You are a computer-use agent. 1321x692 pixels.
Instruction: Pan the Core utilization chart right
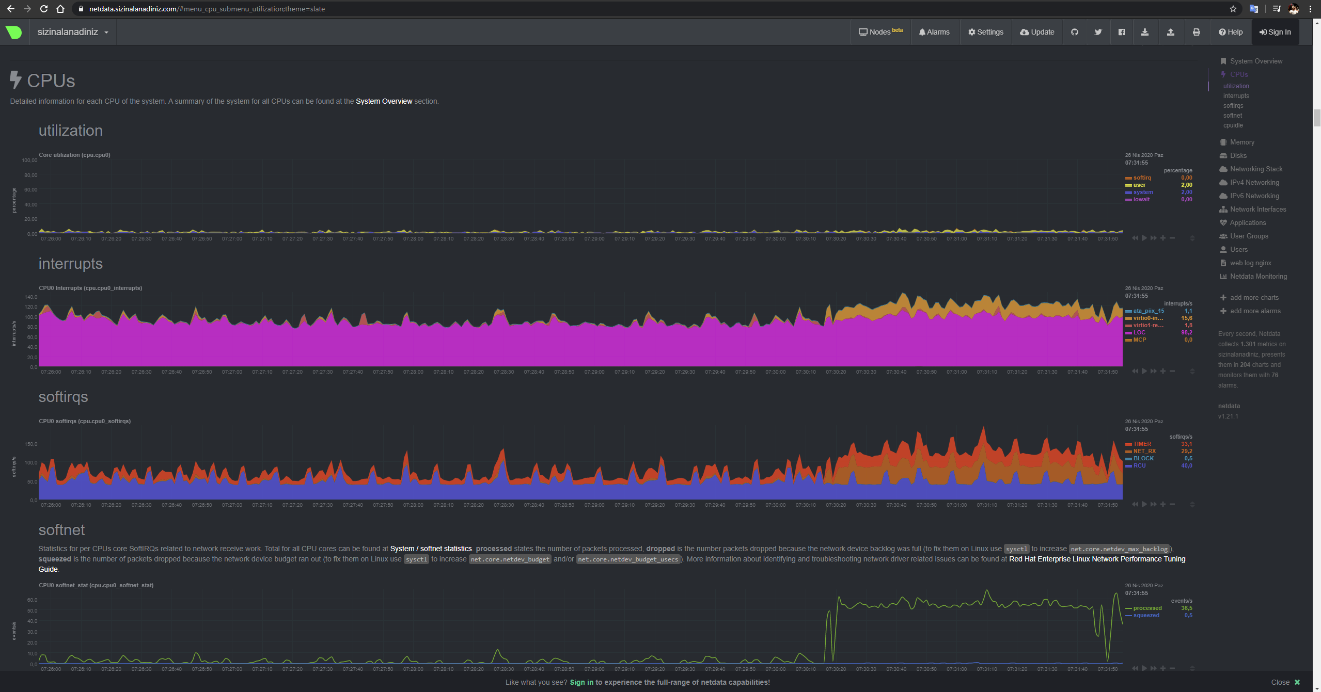[x=1154, y=238]
